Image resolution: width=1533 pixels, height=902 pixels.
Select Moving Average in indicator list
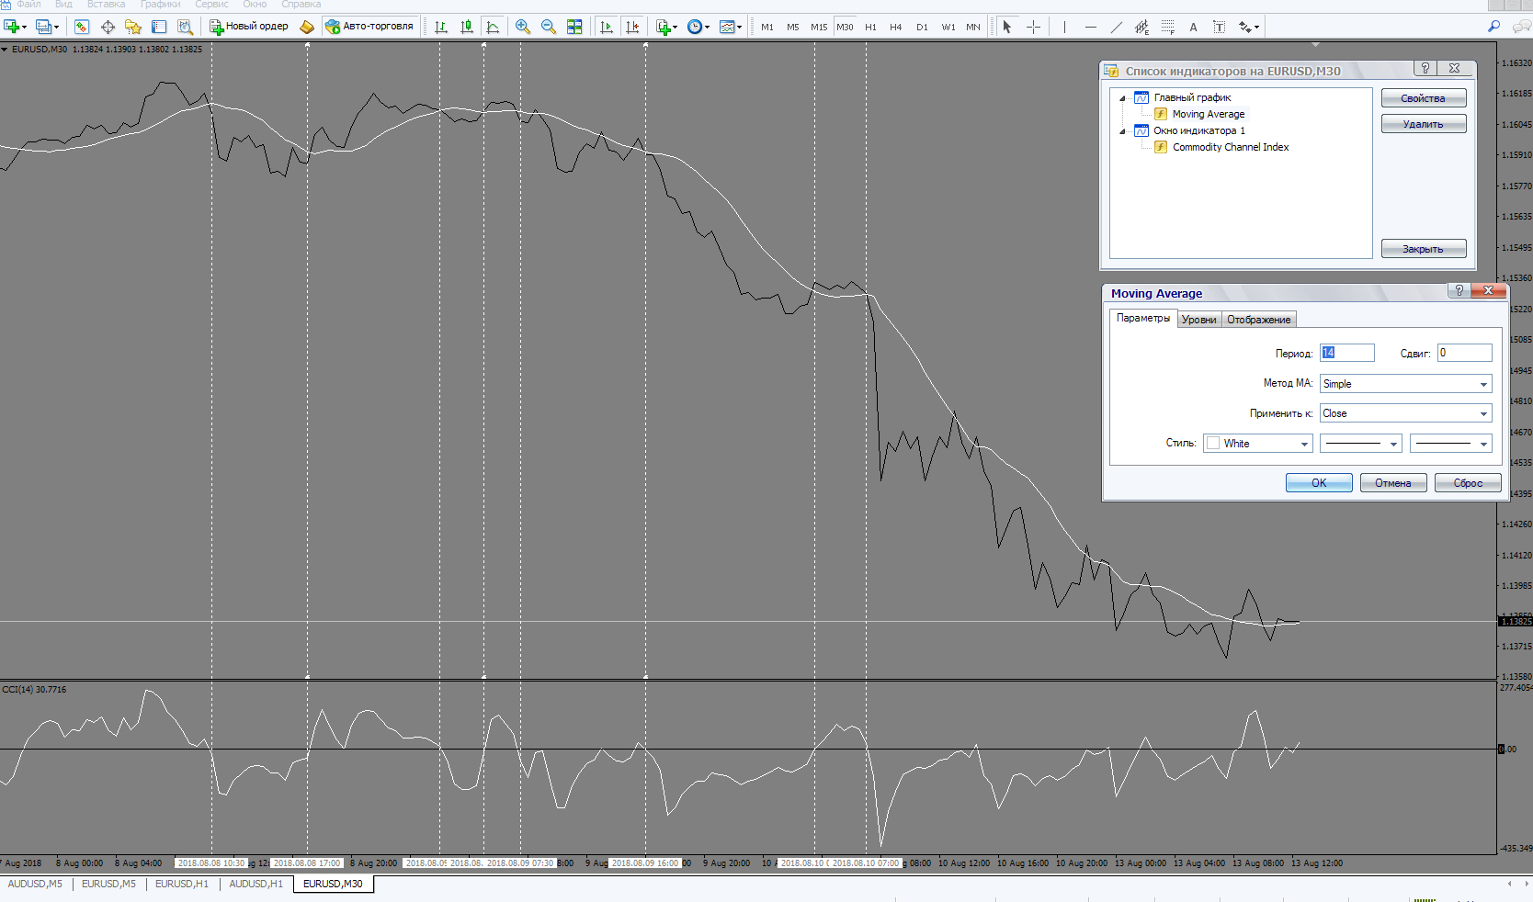pos(1209,114)
